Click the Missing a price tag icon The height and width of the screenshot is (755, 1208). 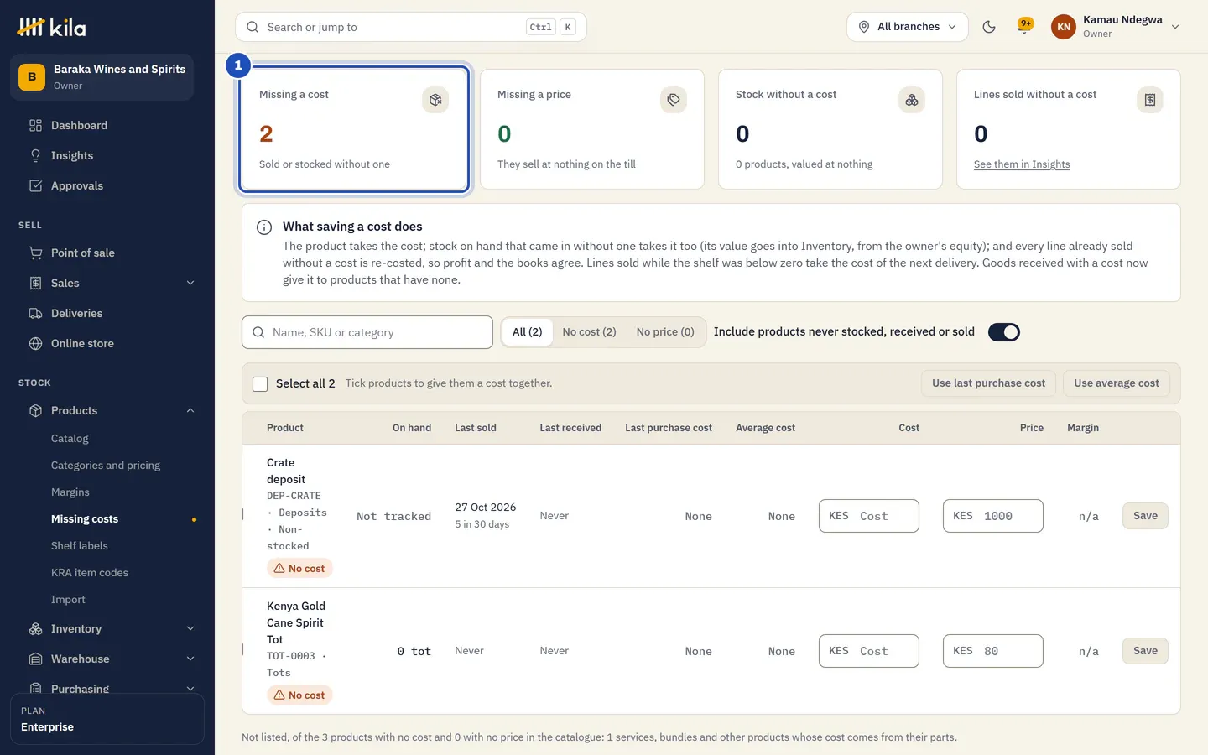pos(674,100)
